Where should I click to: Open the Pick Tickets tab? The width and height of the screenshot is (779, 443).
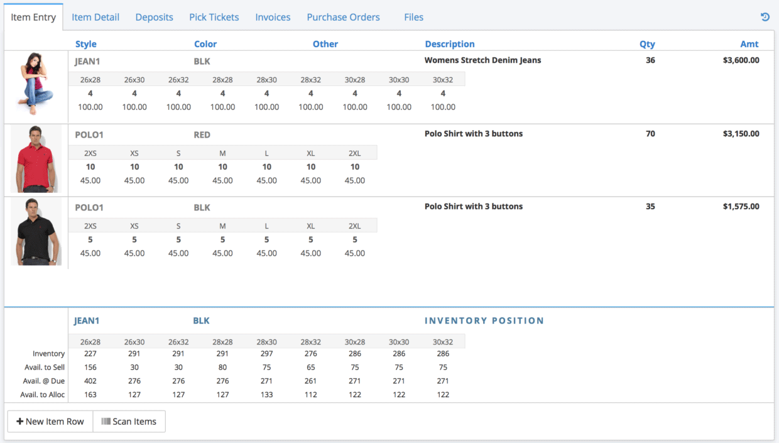(x=214, y=17)
